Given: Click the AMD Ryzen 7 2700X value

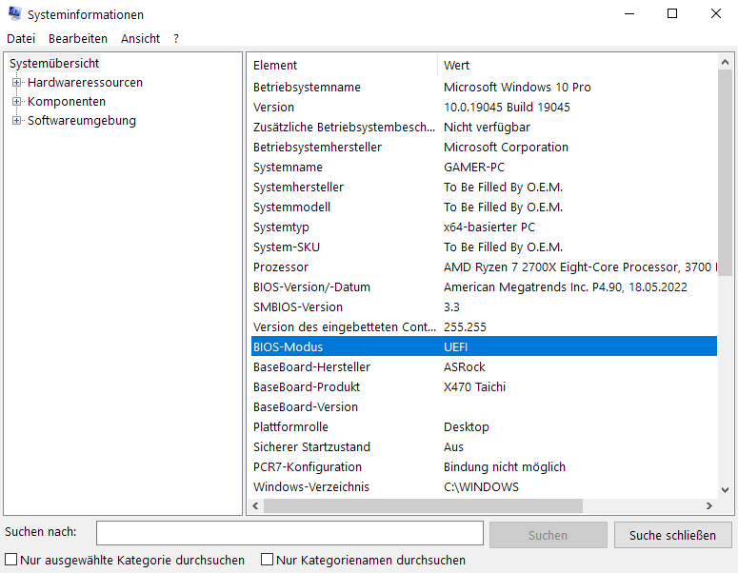Looking at the screenshot, I should tap(580, 267).
